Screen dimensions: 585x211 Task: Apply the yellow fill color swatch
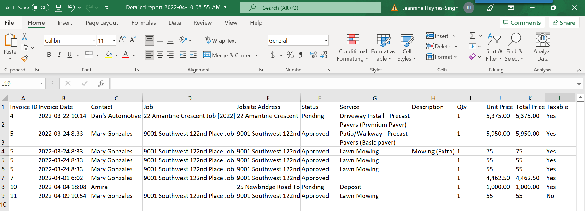pyautogui.click(x=108, y=55)
